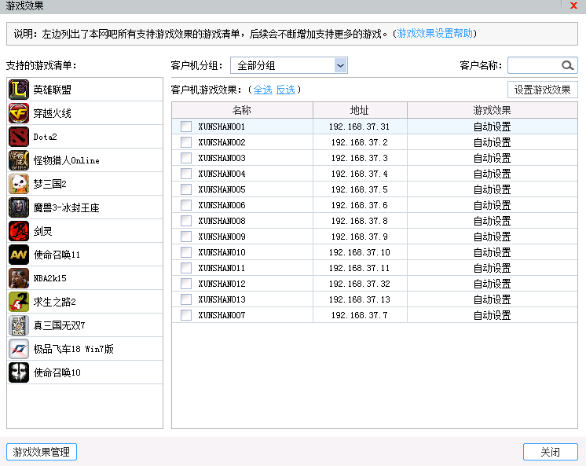Sort by the 名称 column header

coord(242,110)
